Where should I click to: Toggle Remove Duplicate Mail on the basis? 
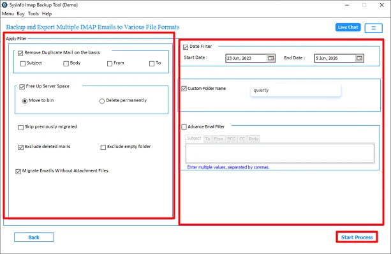(x=20, y=53)
